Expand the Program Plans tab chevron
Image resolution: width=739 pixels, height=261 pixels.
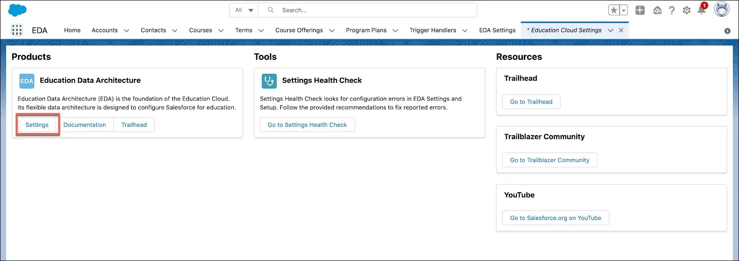[x=395, y=30]
